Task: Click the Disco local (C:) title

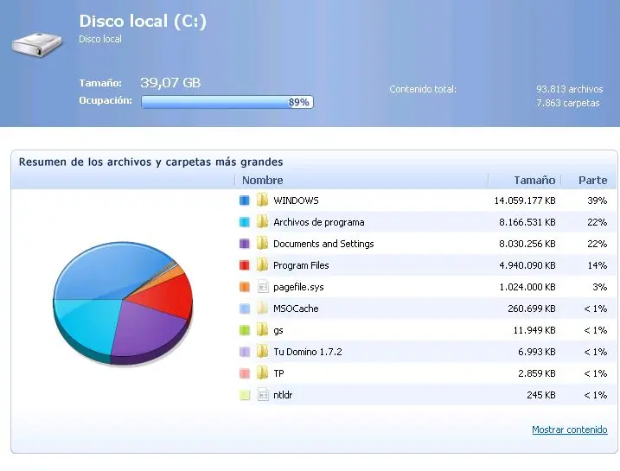Action: point(143,21)
